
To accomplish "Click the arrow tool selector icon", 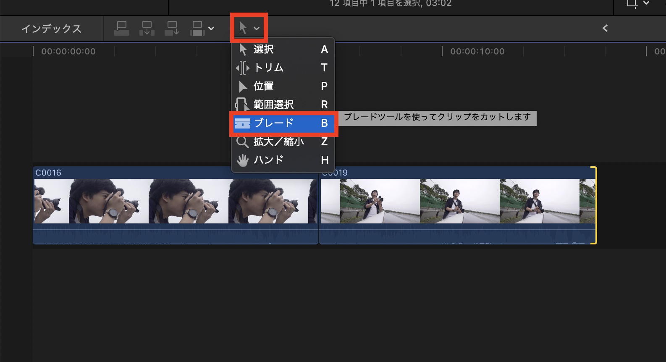I will pyautogui.click(x=243, y=28).
